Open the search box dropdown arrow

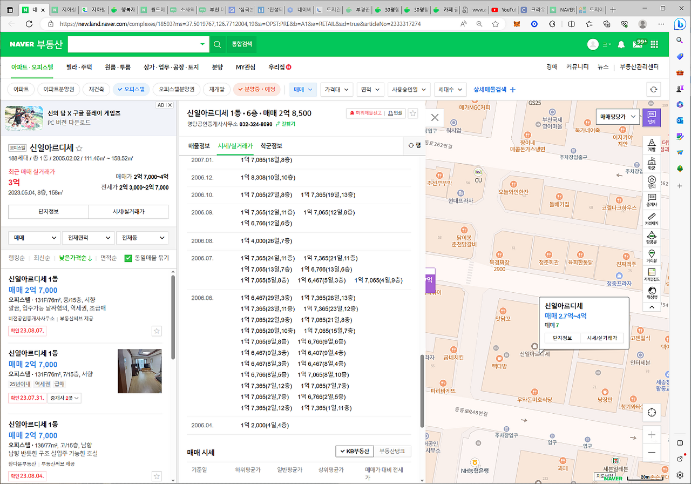pos(202,44)
